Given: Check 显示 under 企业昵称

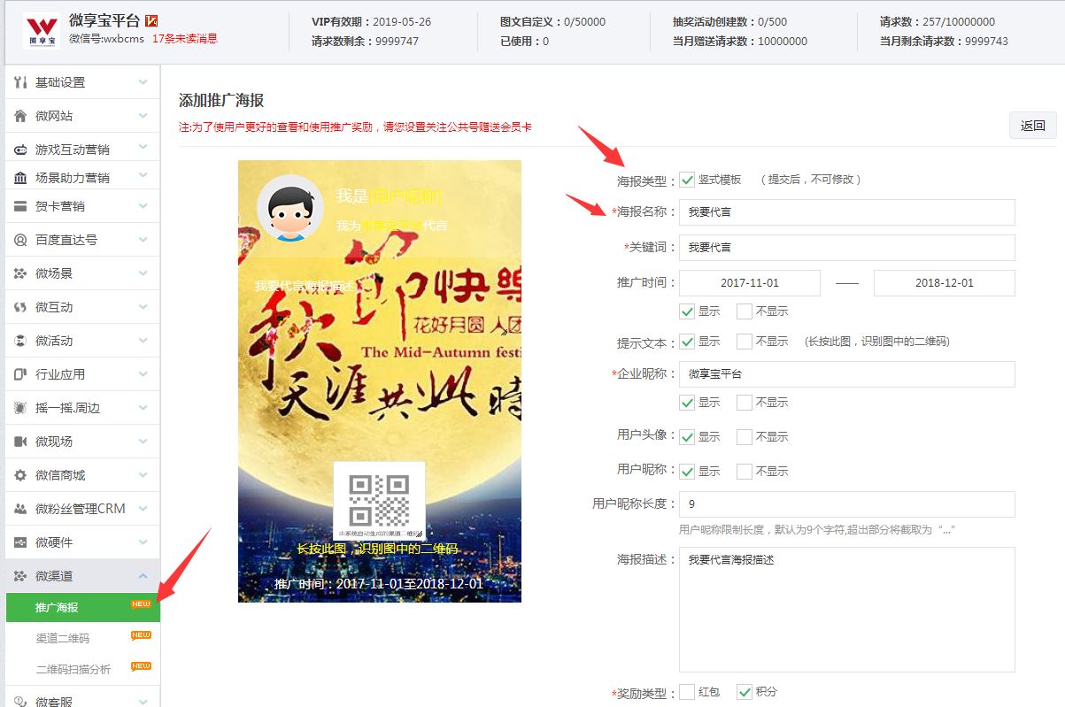Looking at the screenshot, I should click(687, 403).
